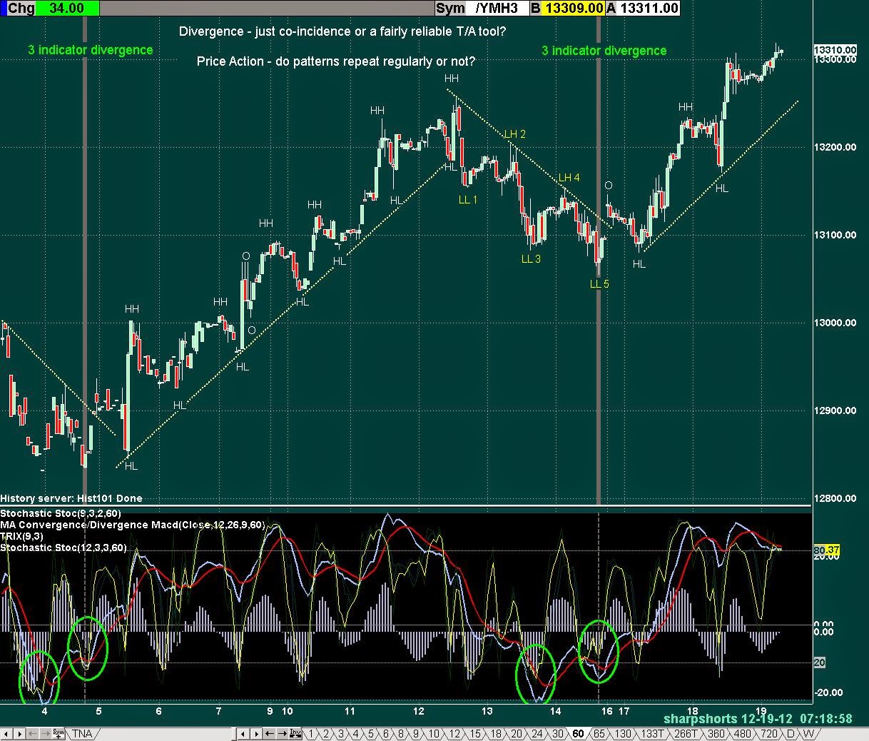The height and width of the screenshot is (741, 869).
Task: Click the interval tabs left scroll arrow
Action: tap(243, 733)
